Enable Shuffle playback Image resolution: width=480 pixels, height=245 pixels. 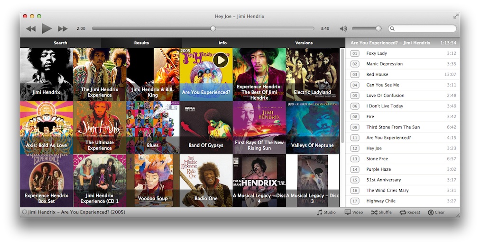coord(381,212)
